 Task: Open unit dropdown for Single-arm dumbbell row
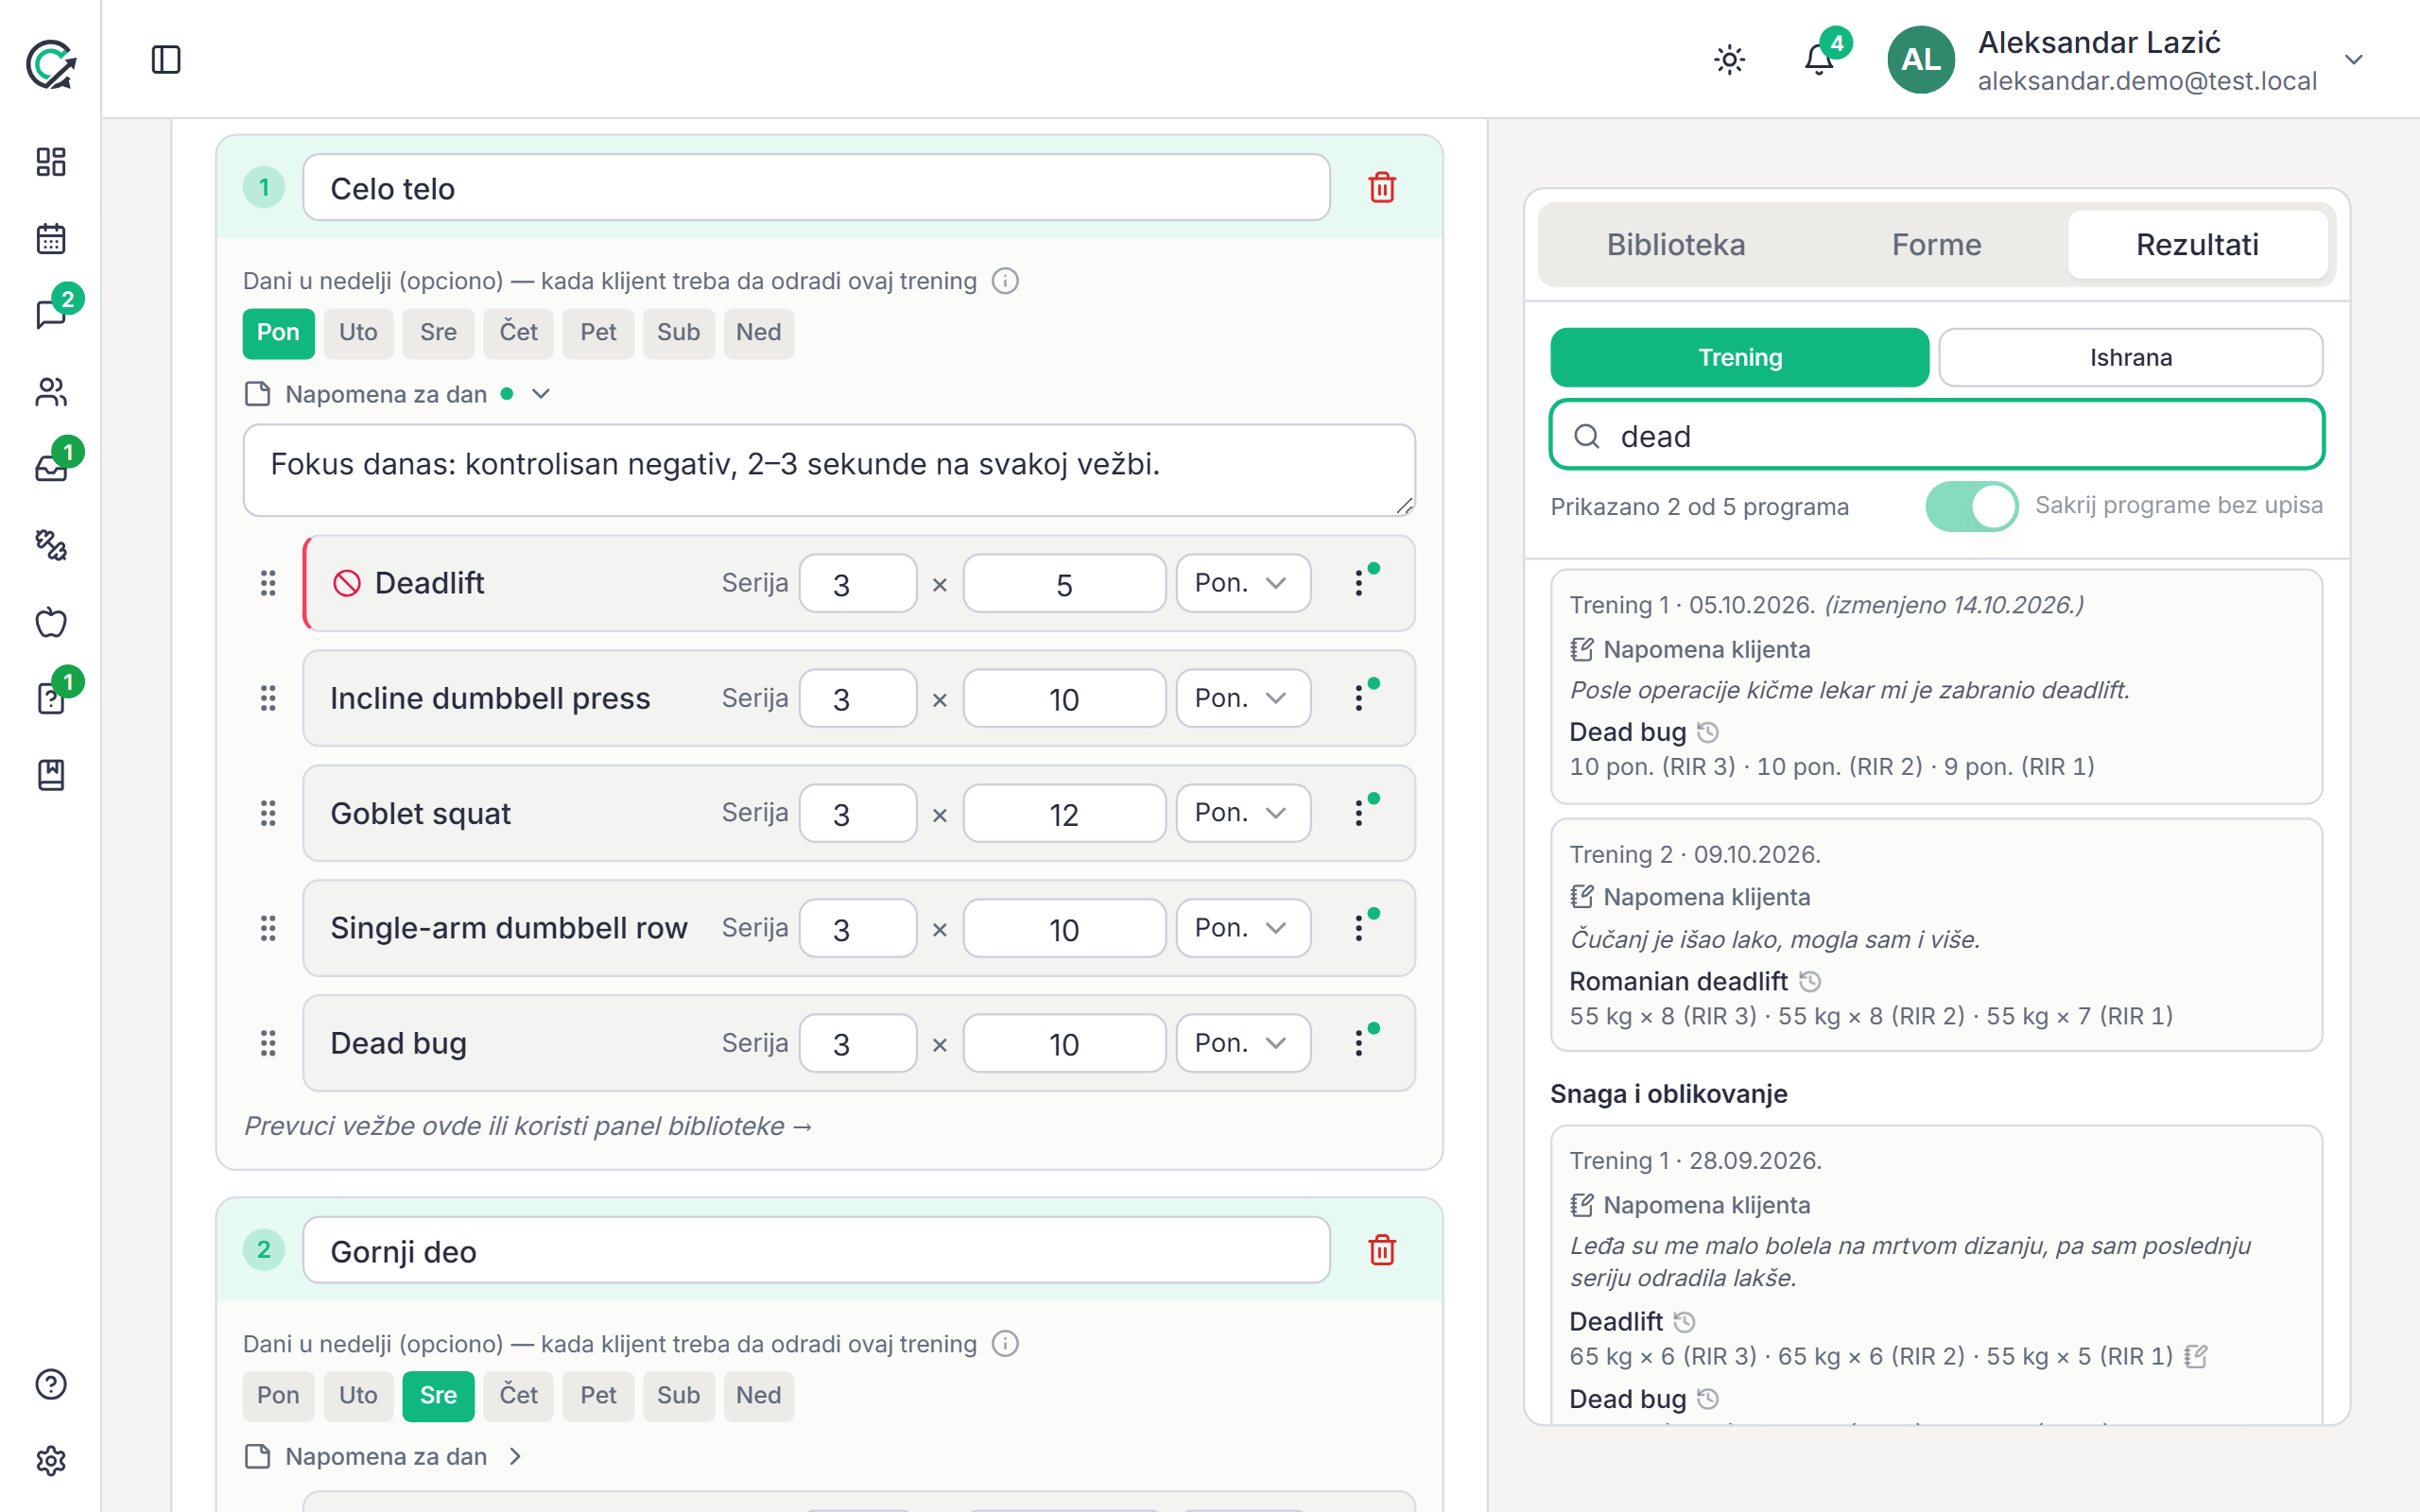1243,928
